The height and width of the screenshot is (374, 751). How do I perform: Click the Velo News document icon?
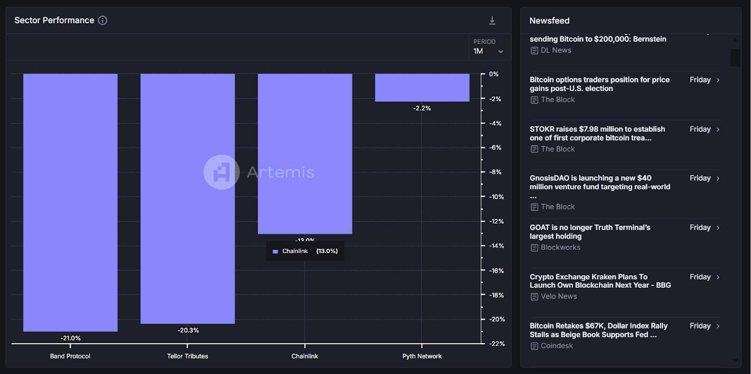point(534,297)
